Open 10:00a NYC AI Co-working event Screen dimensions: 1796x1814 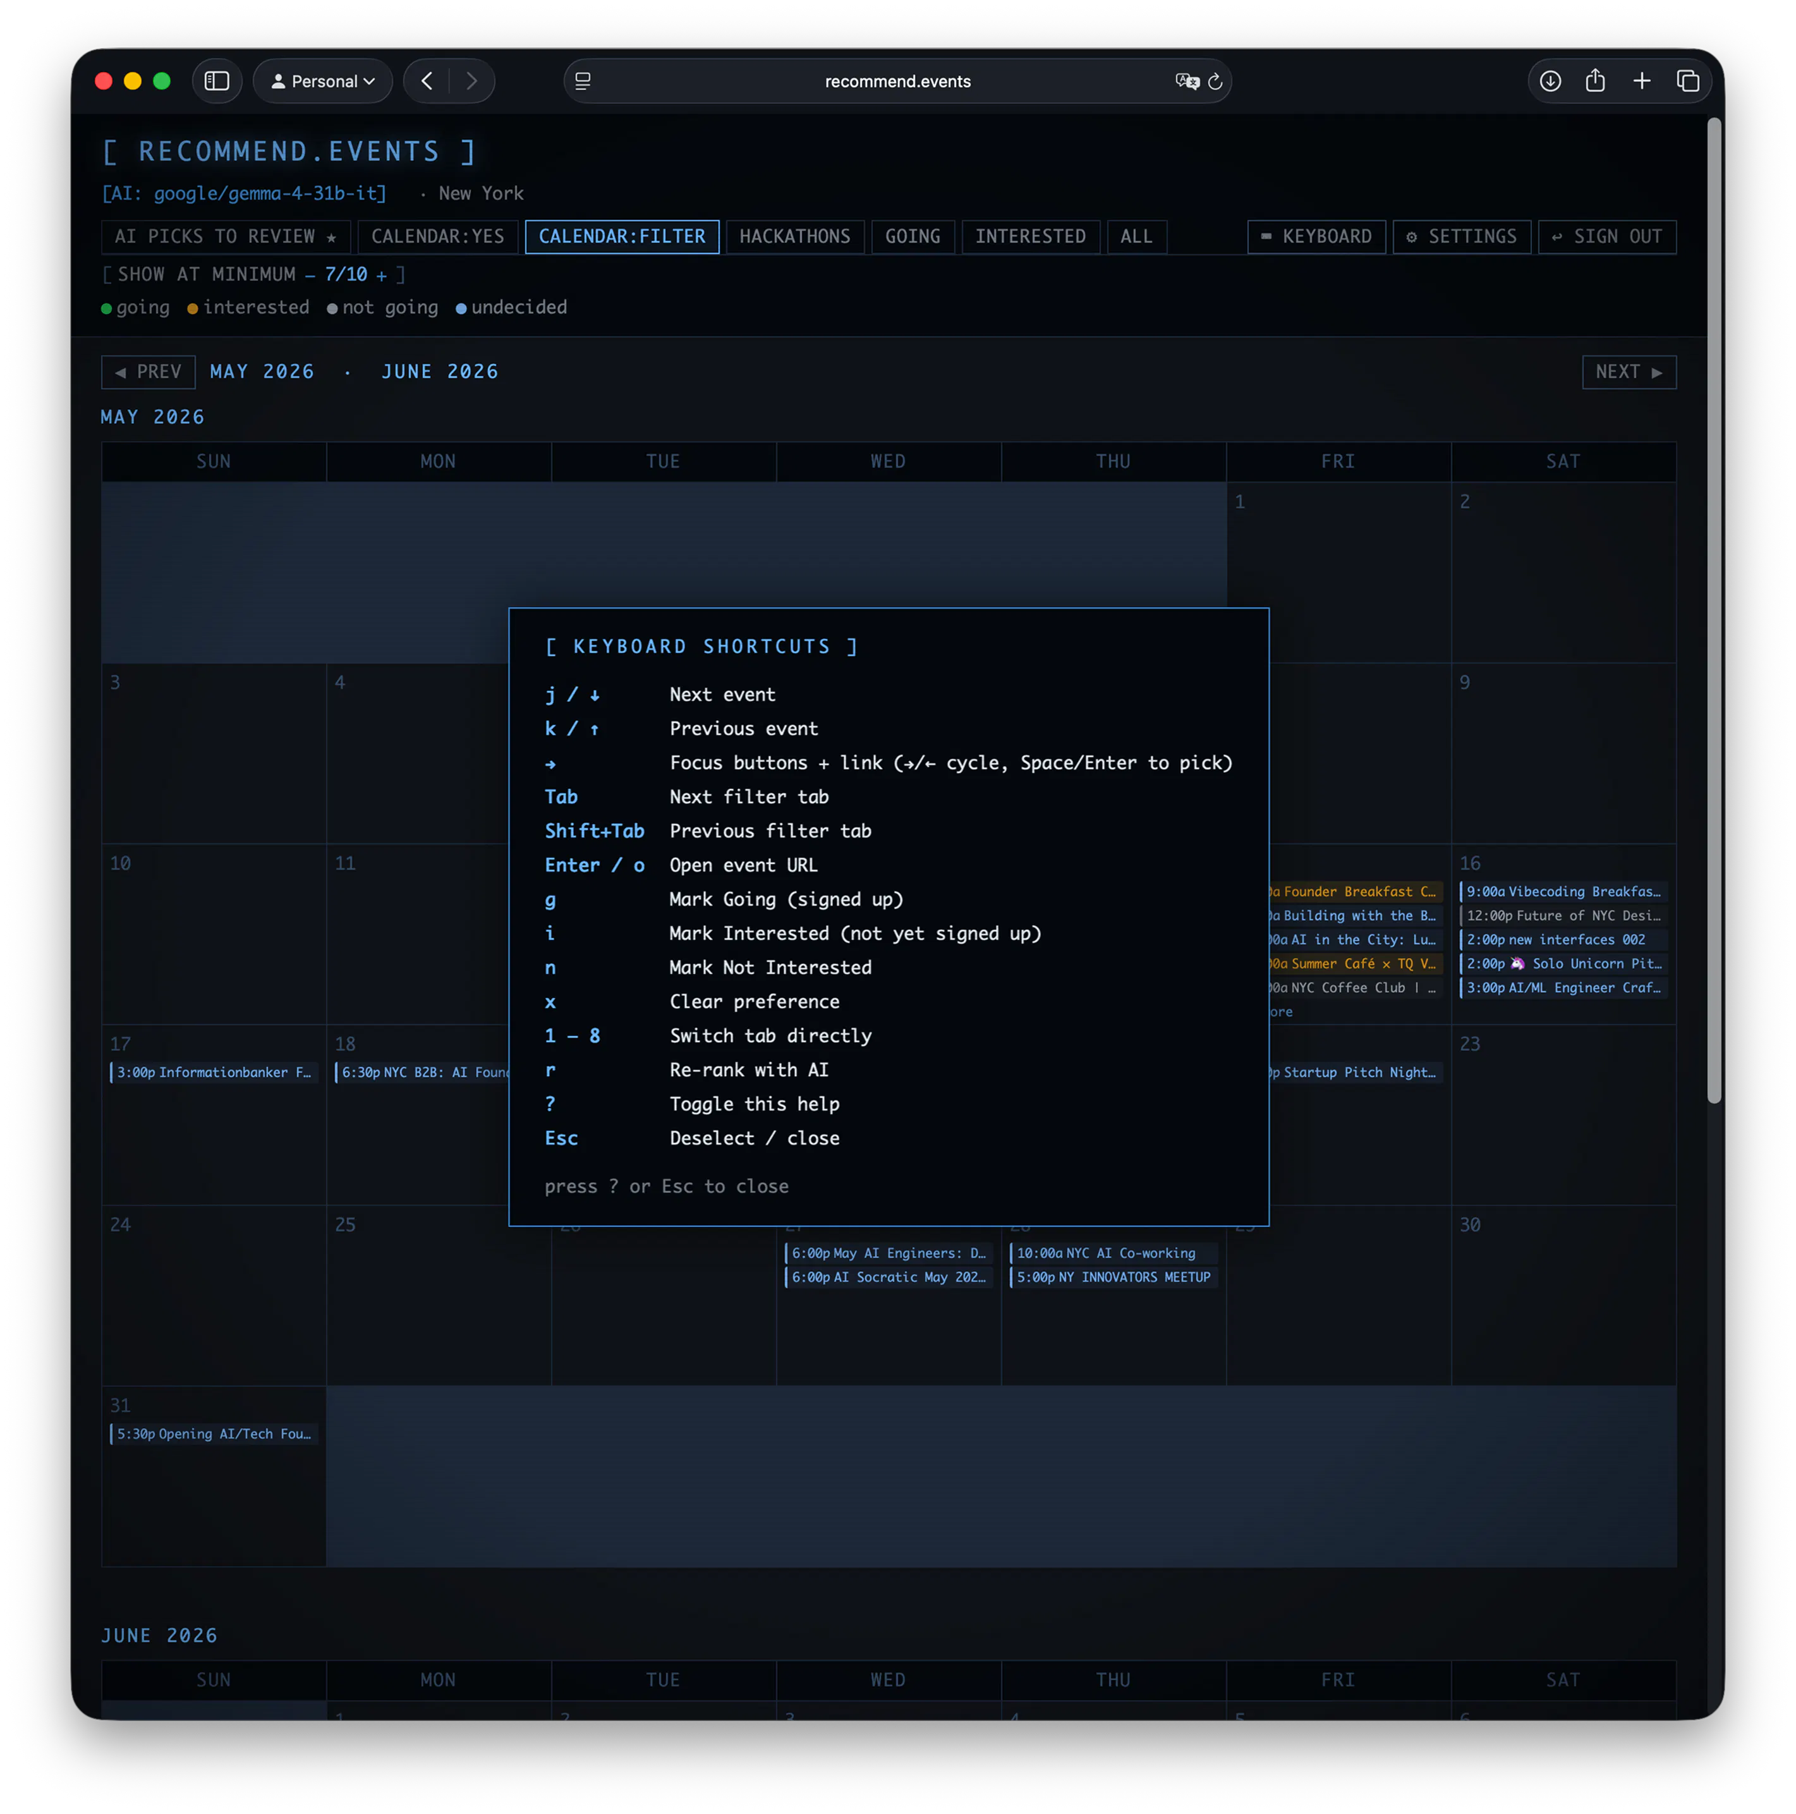(1113, 1253)
